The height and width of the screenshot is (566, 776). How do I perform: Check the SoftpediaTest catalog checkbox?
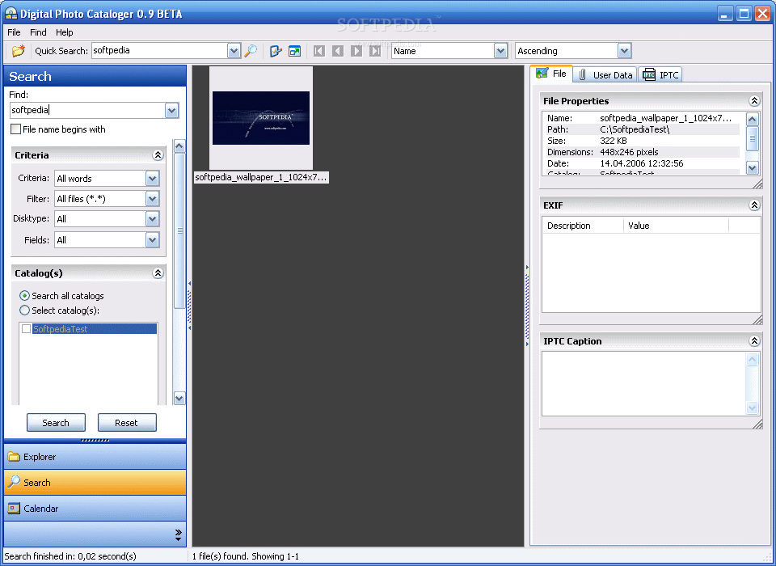[x=26, y=329]
